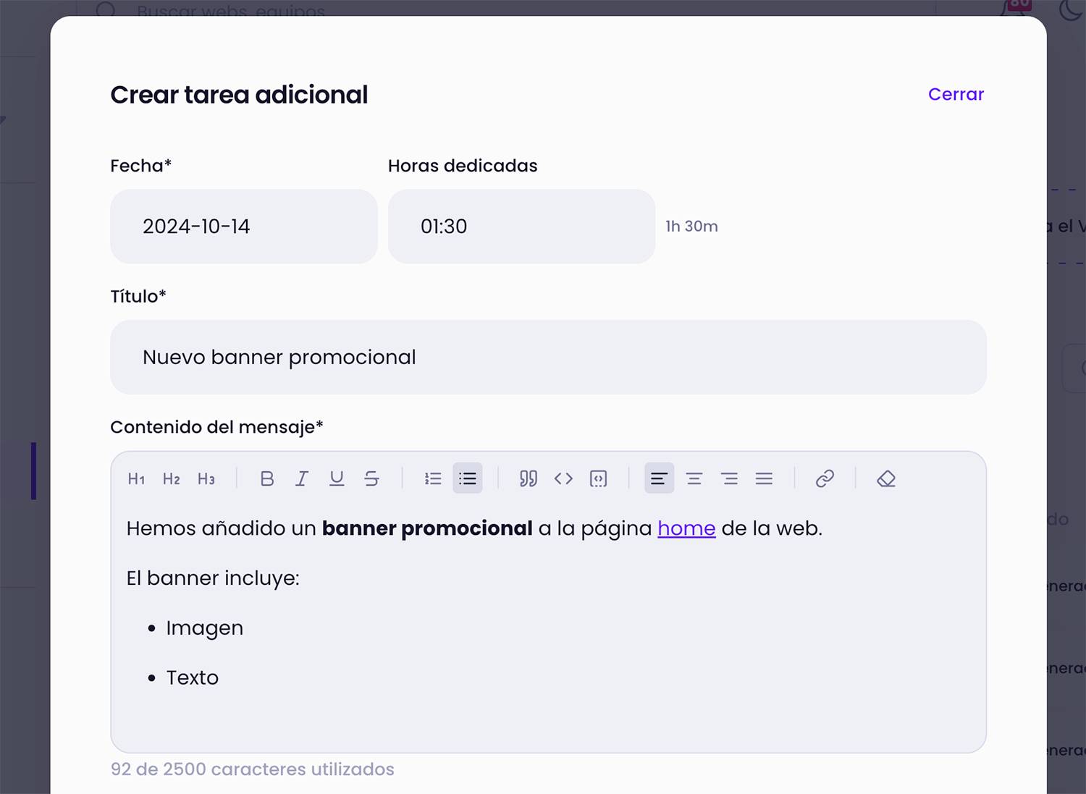Click Cerrar to close the dialog
This screenshot has height=794, width=1086.
(x=956, y=94)
